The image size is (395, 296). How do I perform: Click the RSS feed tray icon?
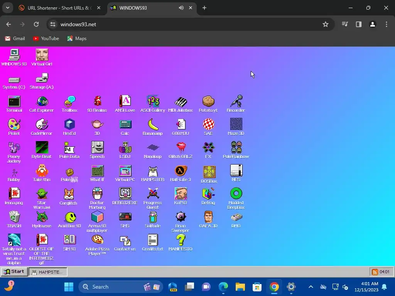pyautogui.click(x=375, y=272)
